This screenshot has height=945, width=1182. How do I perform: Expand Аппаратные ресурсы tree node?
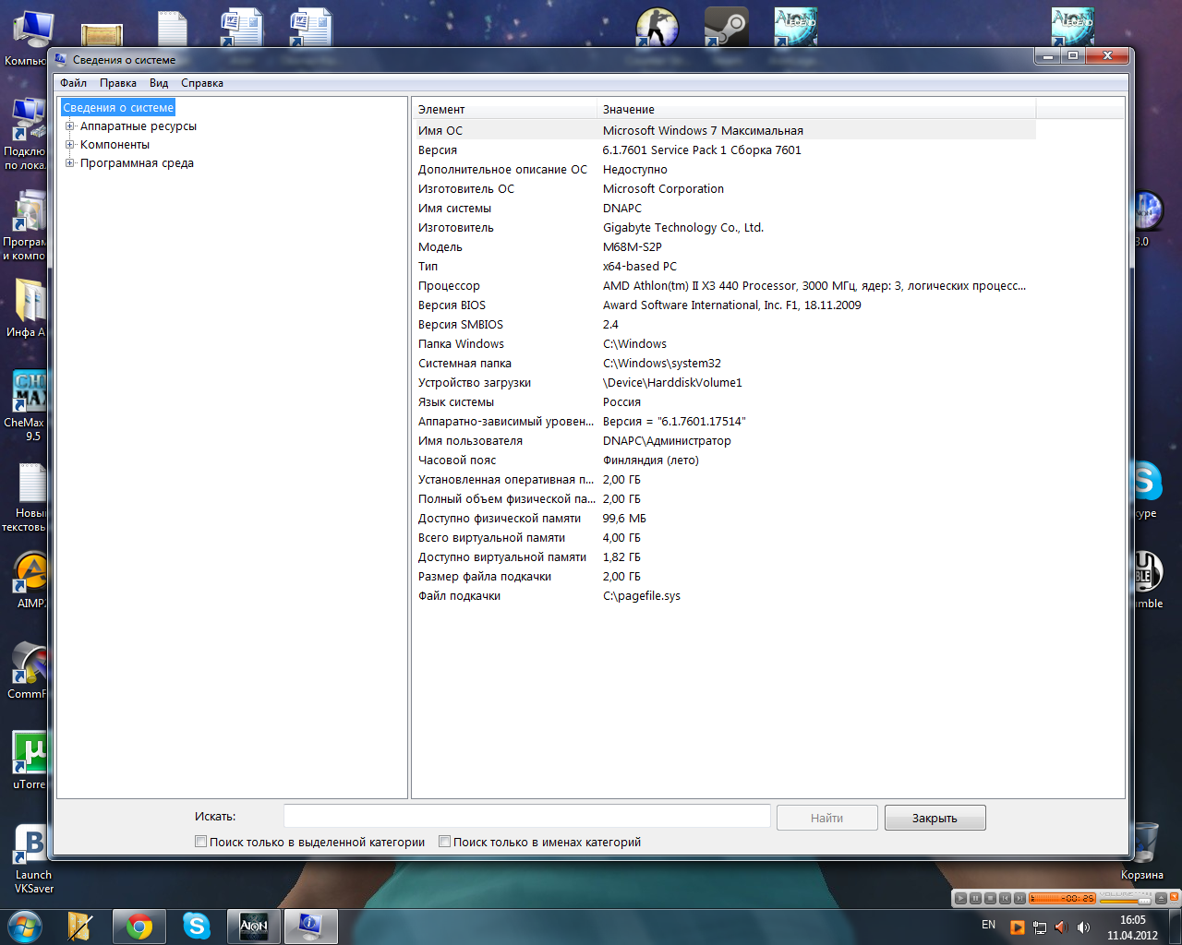click(69, 126)
